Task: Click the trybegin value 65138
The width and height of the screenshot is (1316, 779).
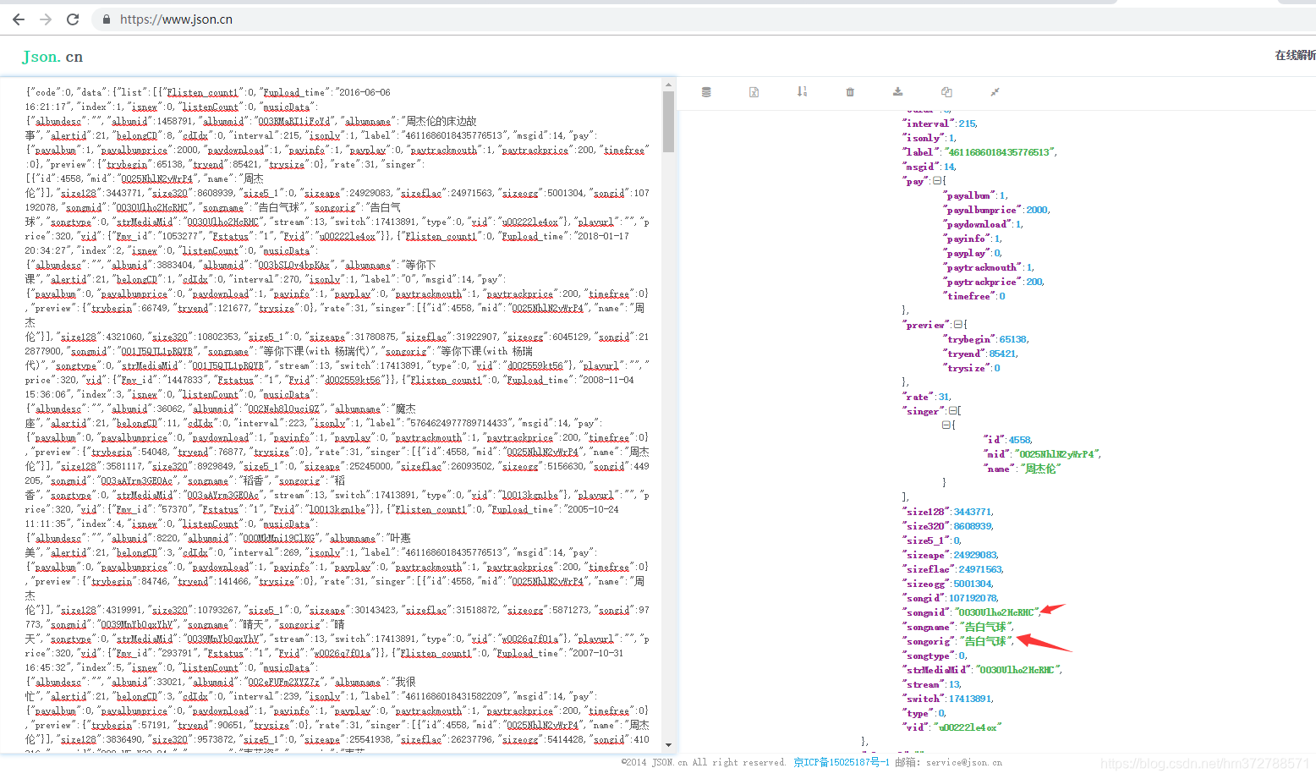Action: [1013, 339]
